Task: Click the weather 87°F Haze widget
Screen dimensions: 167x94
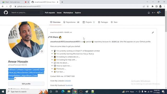Action: pyautogui.click(x=128, y=92)
